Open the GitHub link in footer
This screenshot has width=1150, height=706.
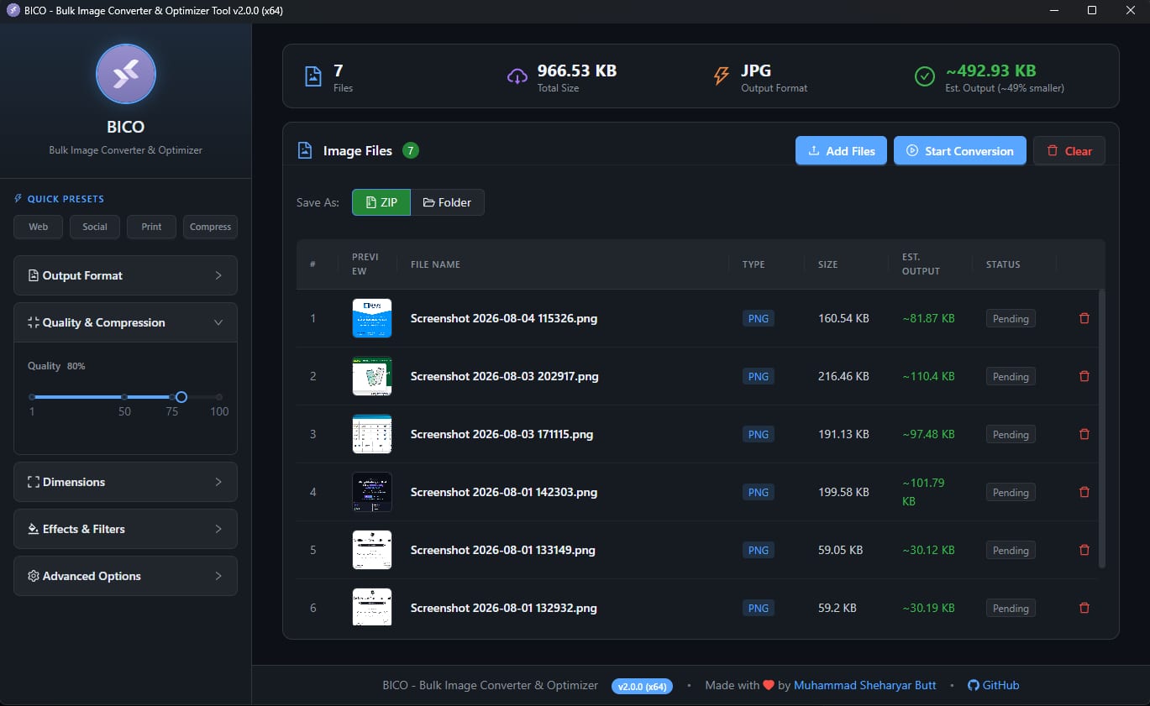994,685
